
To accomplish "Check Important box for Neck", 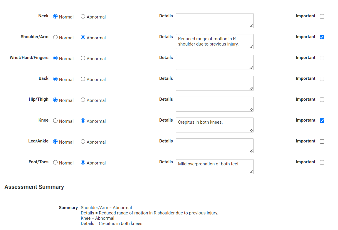I will pos(322,16).
